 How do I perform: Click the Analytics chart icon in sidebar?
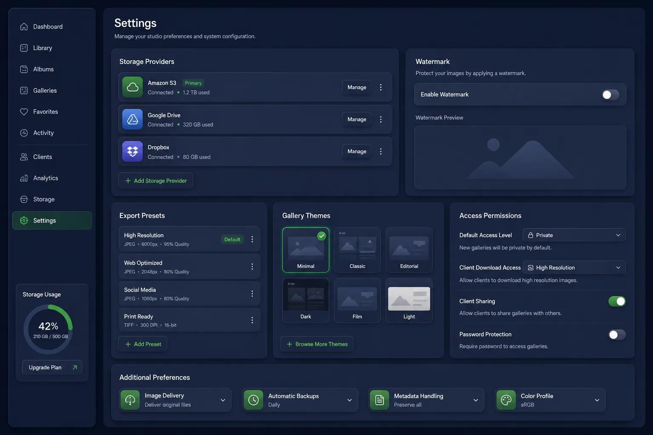pyautogui.click(x=24, y=178)
